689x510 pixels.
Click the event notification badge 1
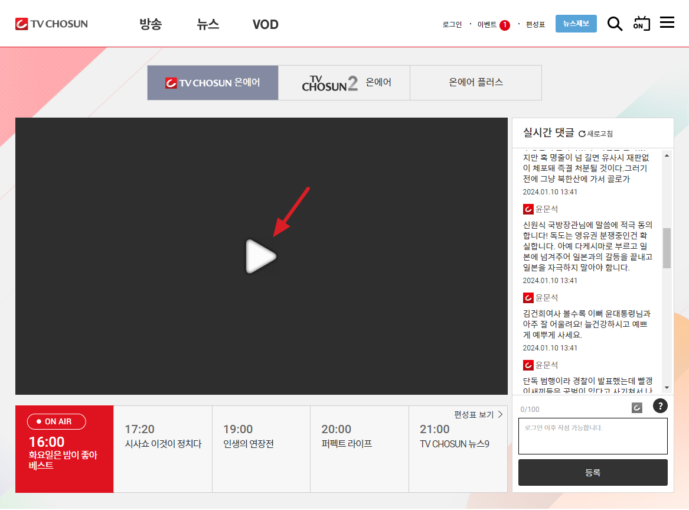coord(505,25)
